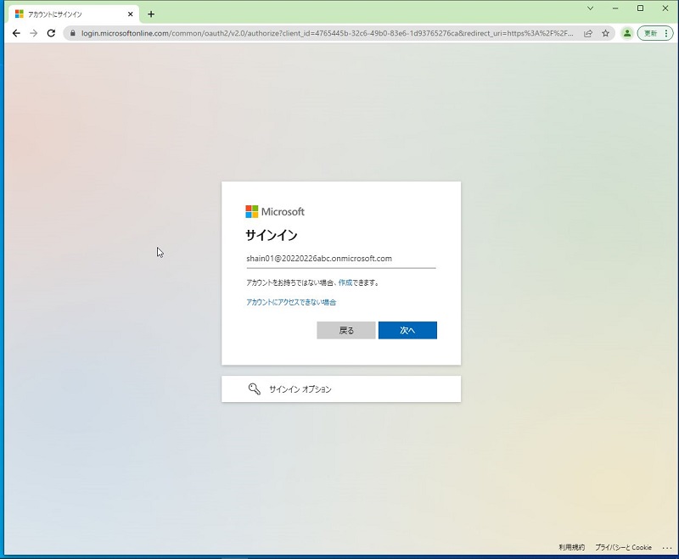Open the Chrome three-dot menu
The height and width of the screenshot is (559, 679).
click(x=666, y=33)
